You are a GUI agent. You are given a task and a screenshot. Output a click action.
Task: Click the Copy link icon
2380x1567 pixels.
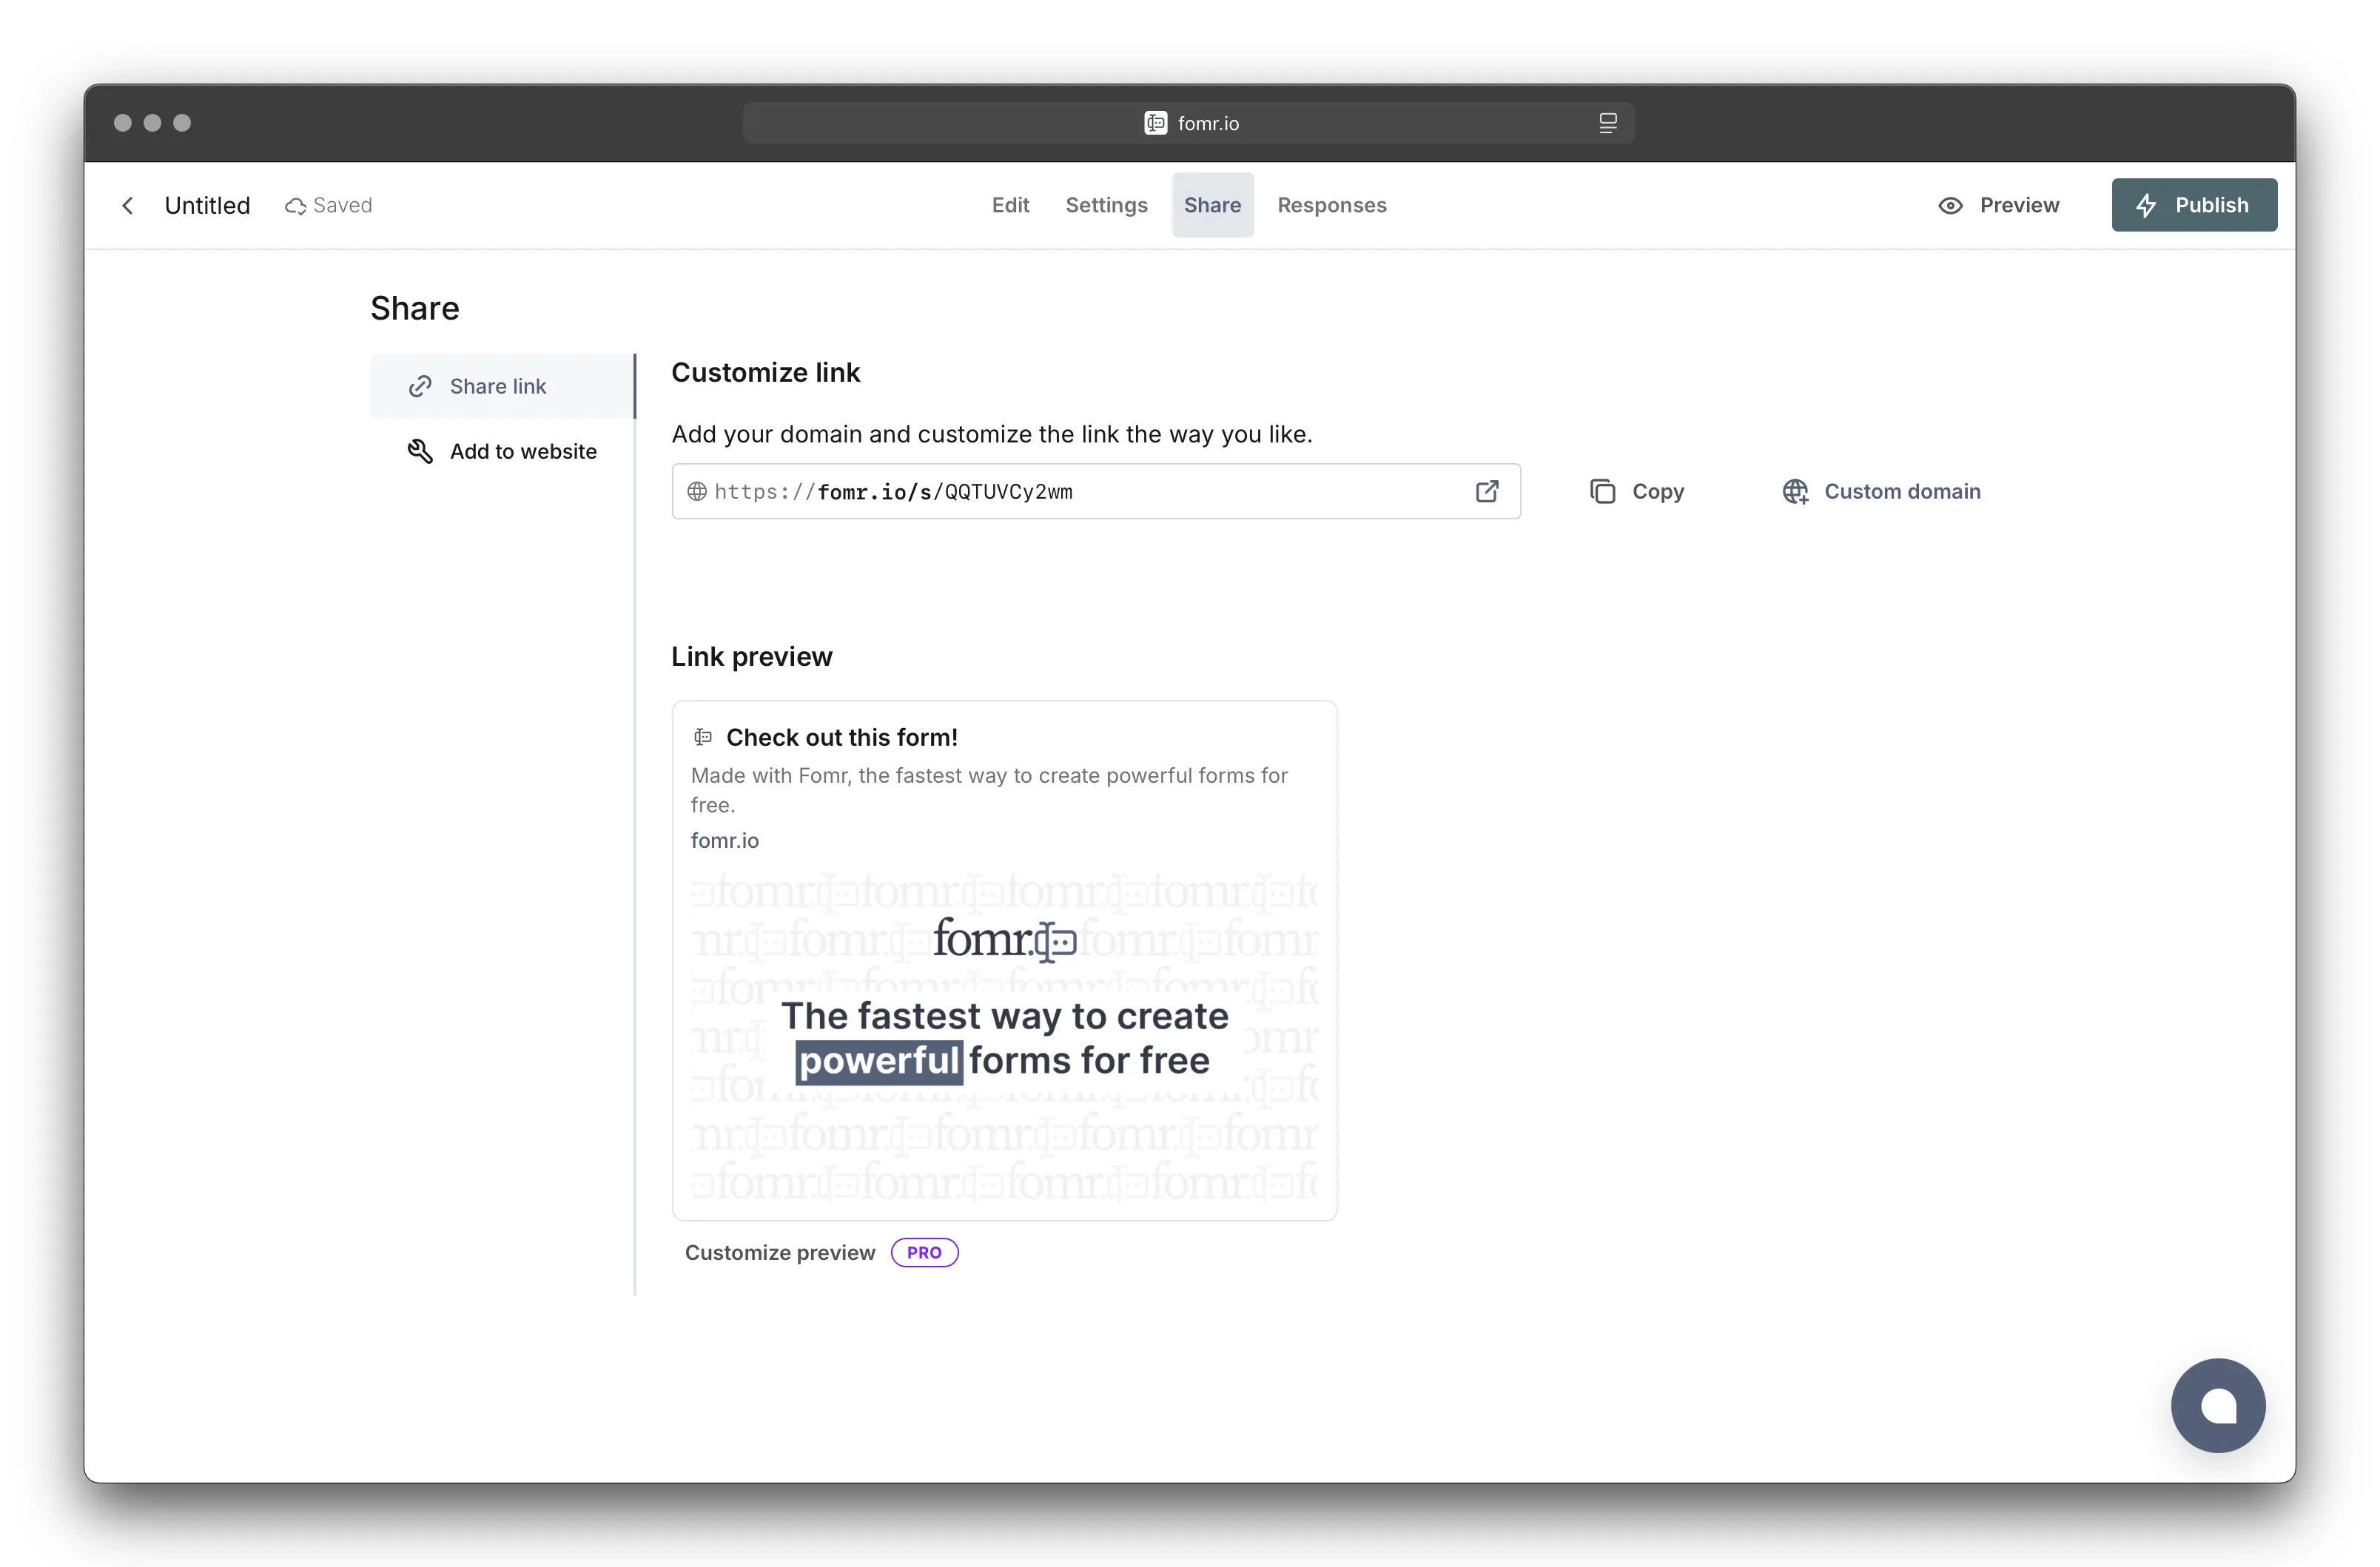coord(1603,491)
